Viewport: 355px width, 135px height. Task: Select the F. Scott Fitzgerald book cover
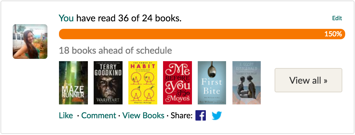247,83
